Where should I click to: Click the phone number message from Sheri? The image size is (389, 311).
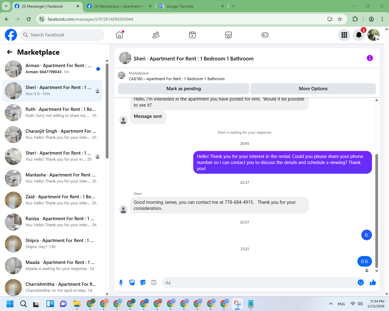pos(219,205)
